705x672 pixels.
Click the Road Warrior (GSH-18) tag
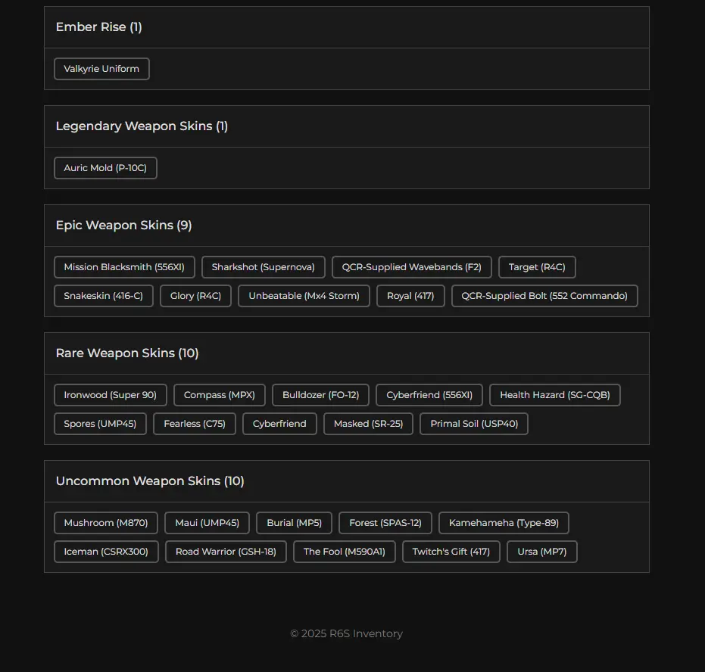click(226, 552)
